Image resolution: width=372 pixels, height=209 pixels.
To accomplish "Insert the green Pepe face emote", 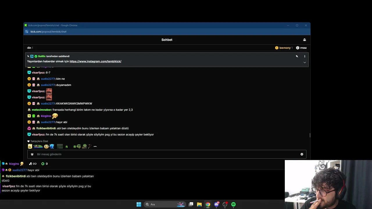I will tap(79, 146).
